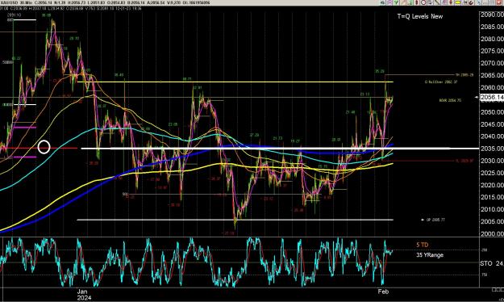Click the red X close chart icon
Viewport: 504px width, 302px height.
[499, 2]
